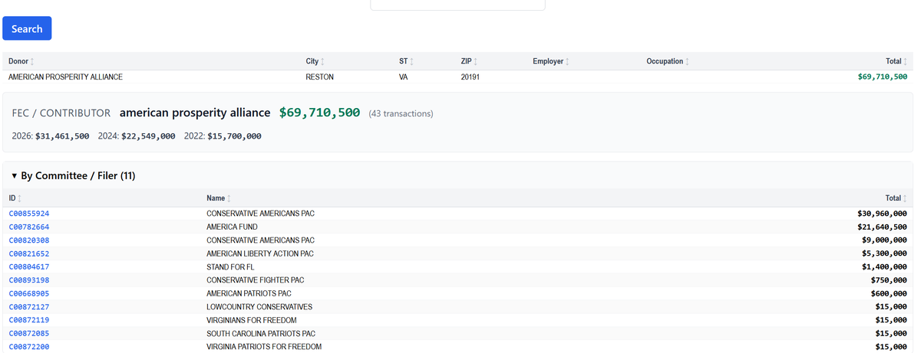Open committee link C00872085

point(29,334)
